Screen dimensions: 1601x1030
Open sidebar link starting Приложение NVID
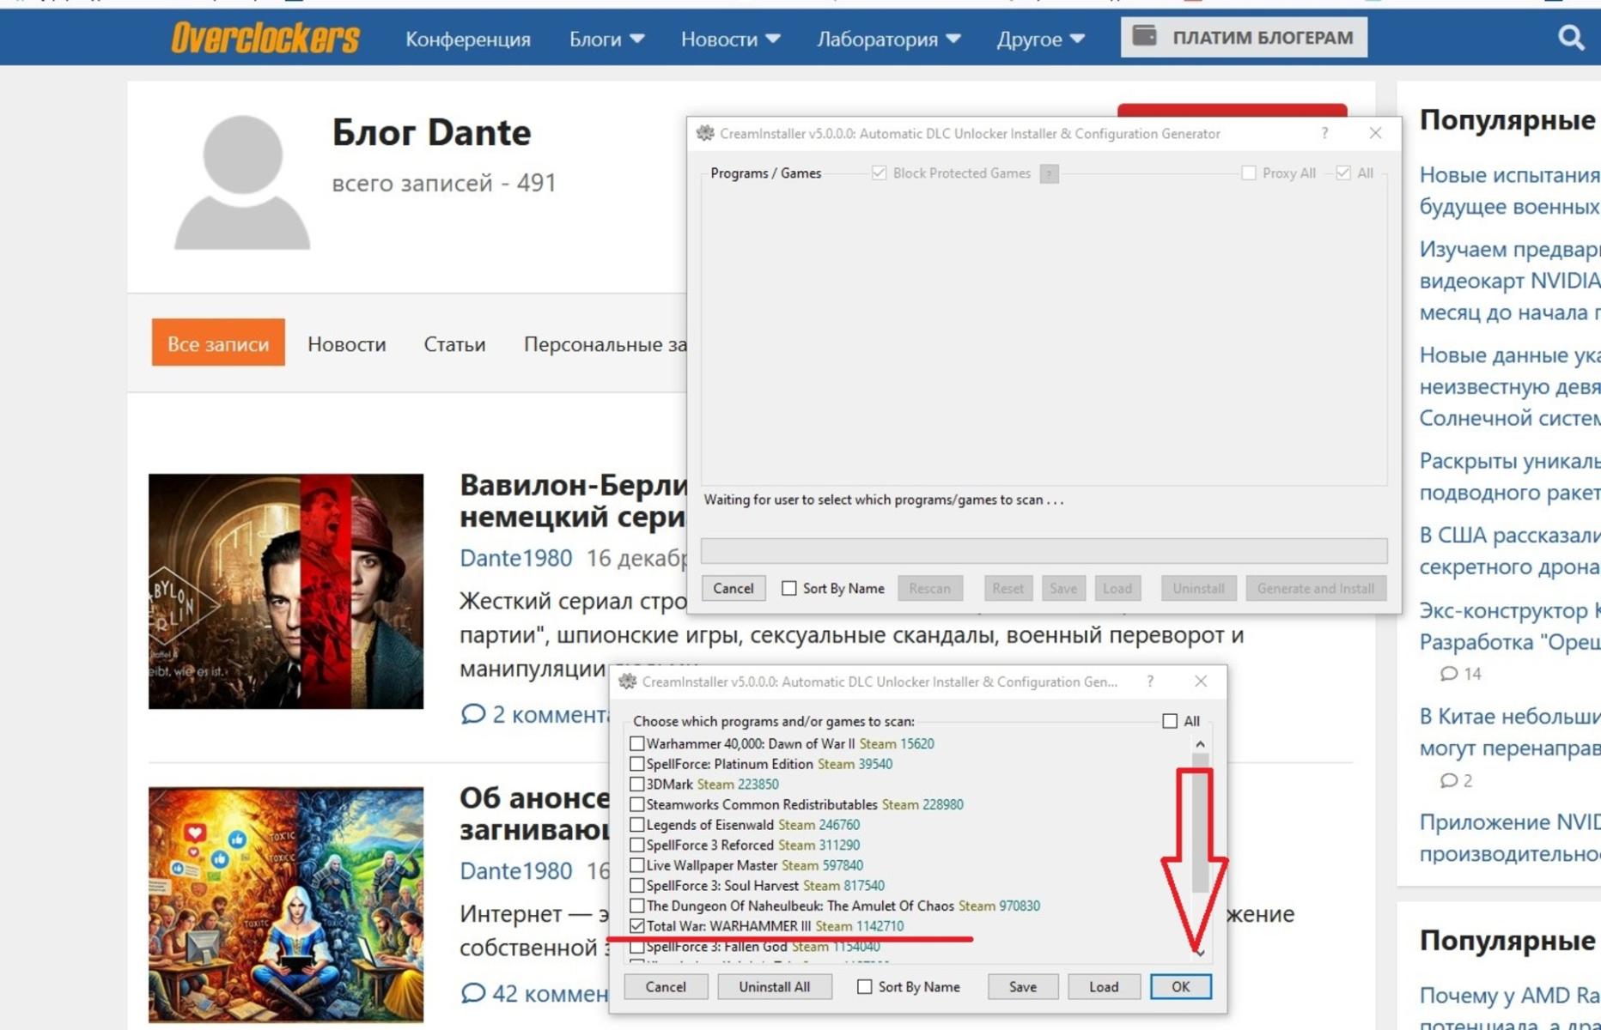[x=1510, y=839]
